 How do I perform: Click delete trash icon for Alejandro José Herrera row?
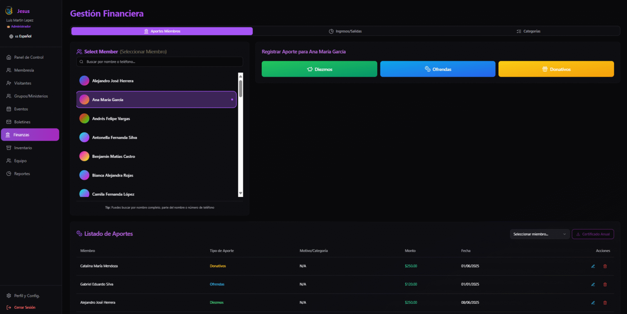point(605,303)
